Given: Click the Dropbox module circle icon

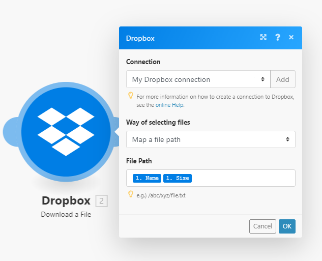Looking at the screenshot, I should 66,131.
